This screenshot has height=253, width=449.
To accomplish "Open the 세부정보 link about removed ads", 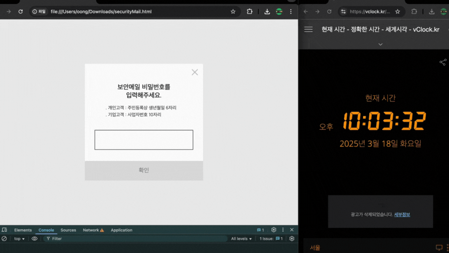I will point(402,214).
